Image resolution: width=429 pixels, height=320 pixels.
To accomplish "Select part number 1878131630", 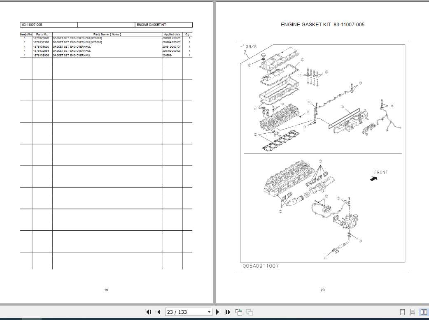I will [x=41, y=47].
